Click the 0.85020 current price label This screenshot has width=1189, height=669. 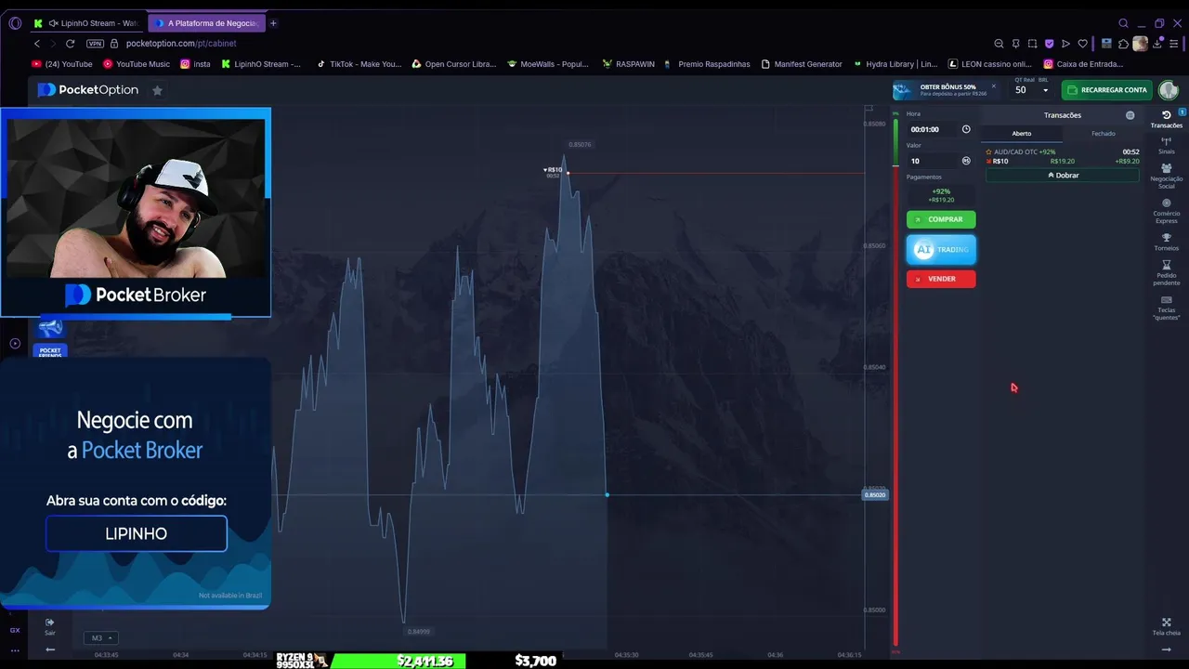click(x=875, y=494)
